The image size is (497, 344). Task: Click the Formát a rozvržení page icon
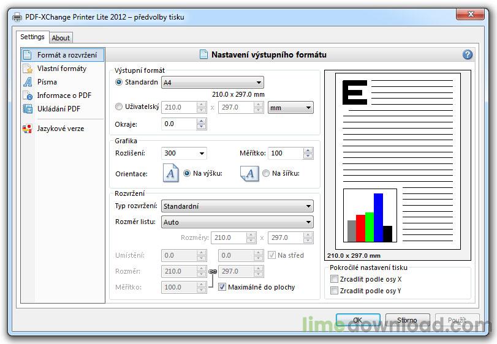28,54
